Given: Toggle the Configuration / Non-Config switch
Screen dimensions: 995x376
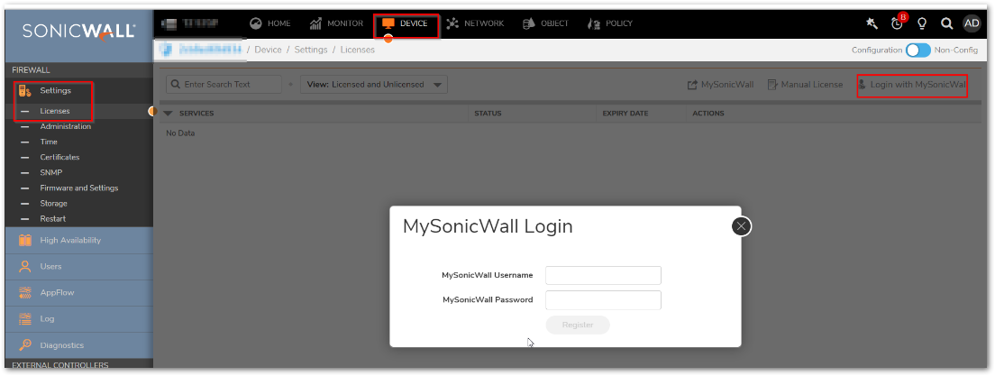Looking at the screenshot, I should [917, 50].
